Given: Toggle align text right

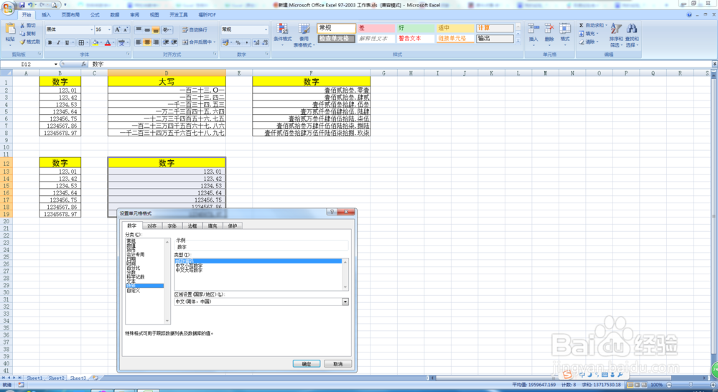Looking at the screenshot, I should 156,42.
